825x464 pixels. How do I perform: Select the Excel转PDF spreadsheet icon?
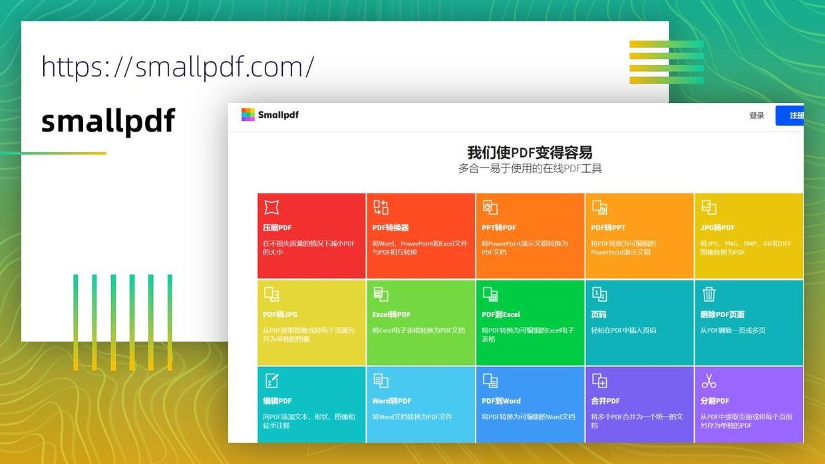point(381,294)
